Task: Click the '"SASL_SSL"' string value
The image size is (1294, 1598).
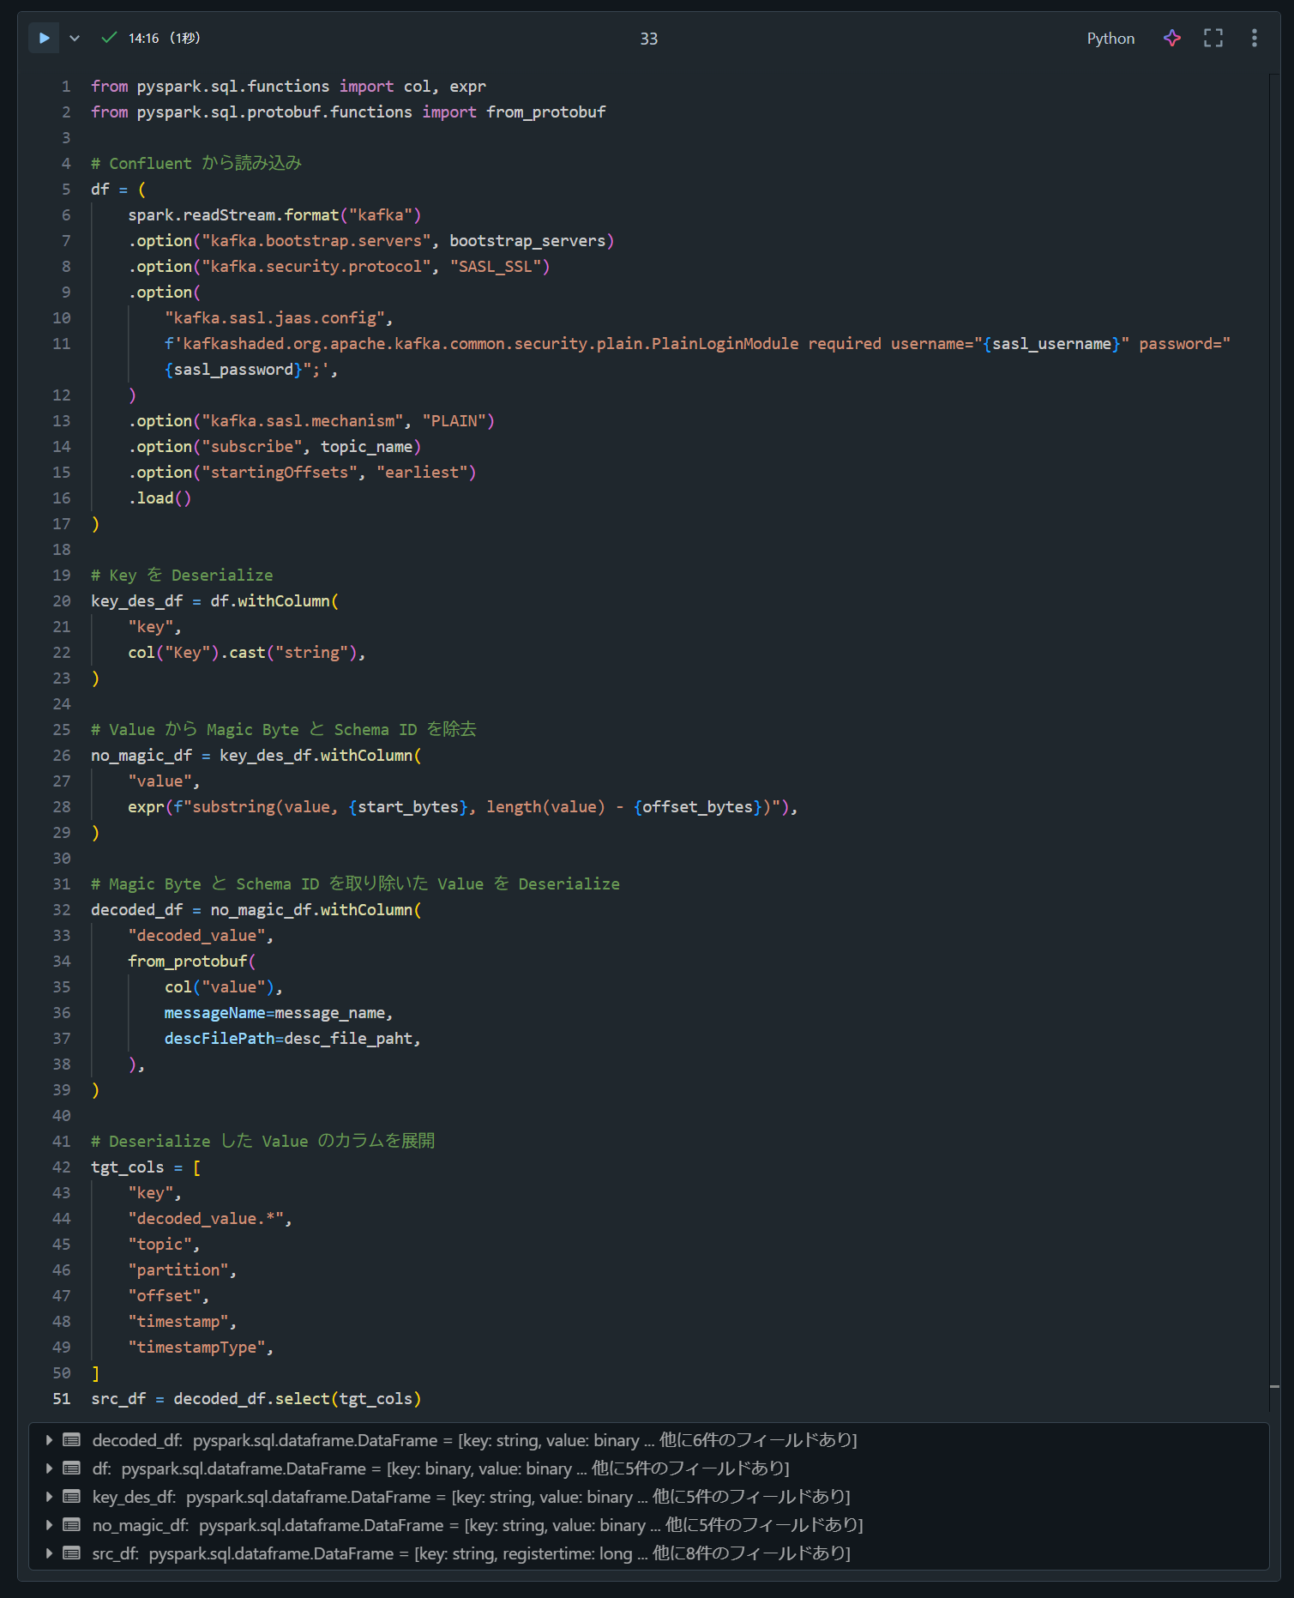Action: coord(496,266)
